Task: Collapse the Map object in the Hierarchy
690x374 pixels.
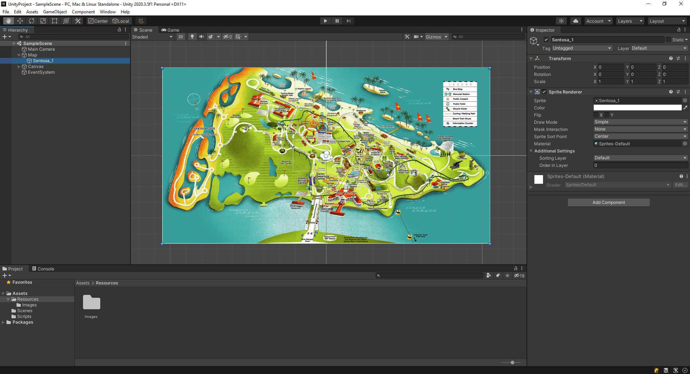Action: [x=19, y=55]
